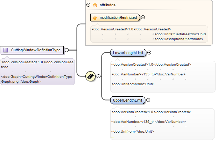Select the modificationRestricted attribute box
The width and height of the screenshot is (218, 141).
click(x=115, y=17)
